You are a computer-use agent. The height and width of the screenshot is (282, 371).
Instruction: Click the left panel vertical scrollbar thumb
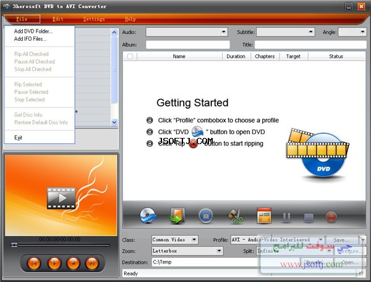(114, 70)
